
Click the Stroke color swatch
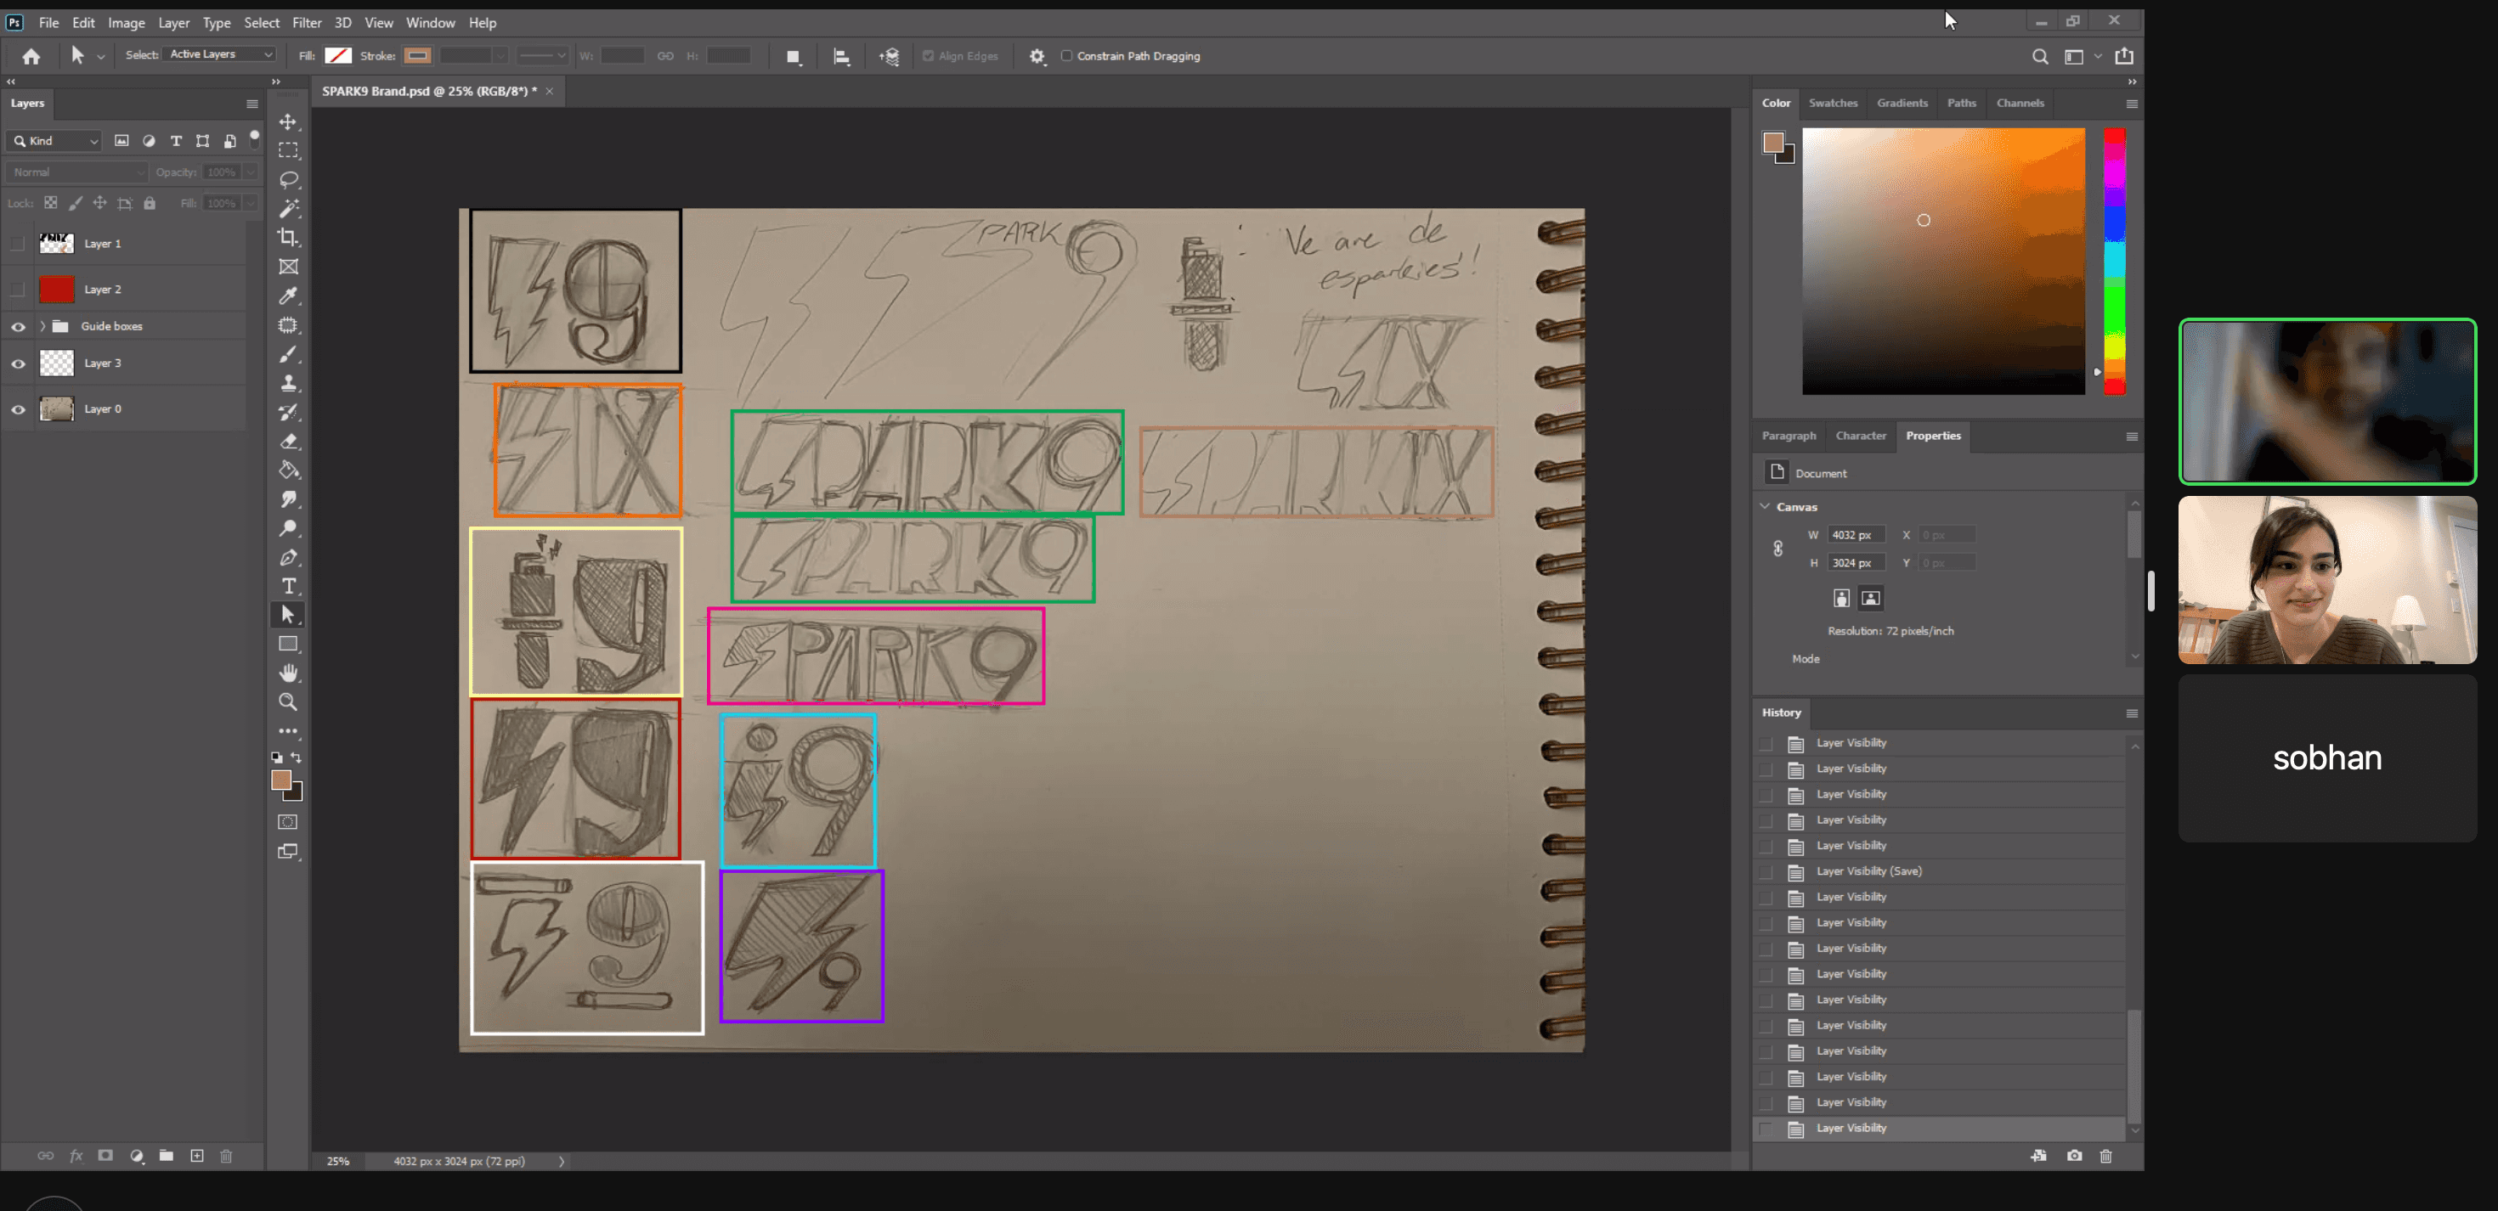(x=417, y=56)
